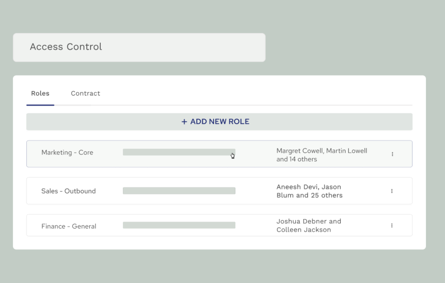Click the Aneesh Devi, Jason Blum members text
This screenshot has height=283, width=445.
[309, 187]
